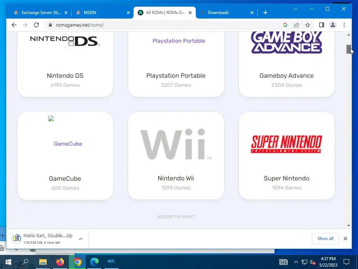Open a new tab

tap(265, 13)
